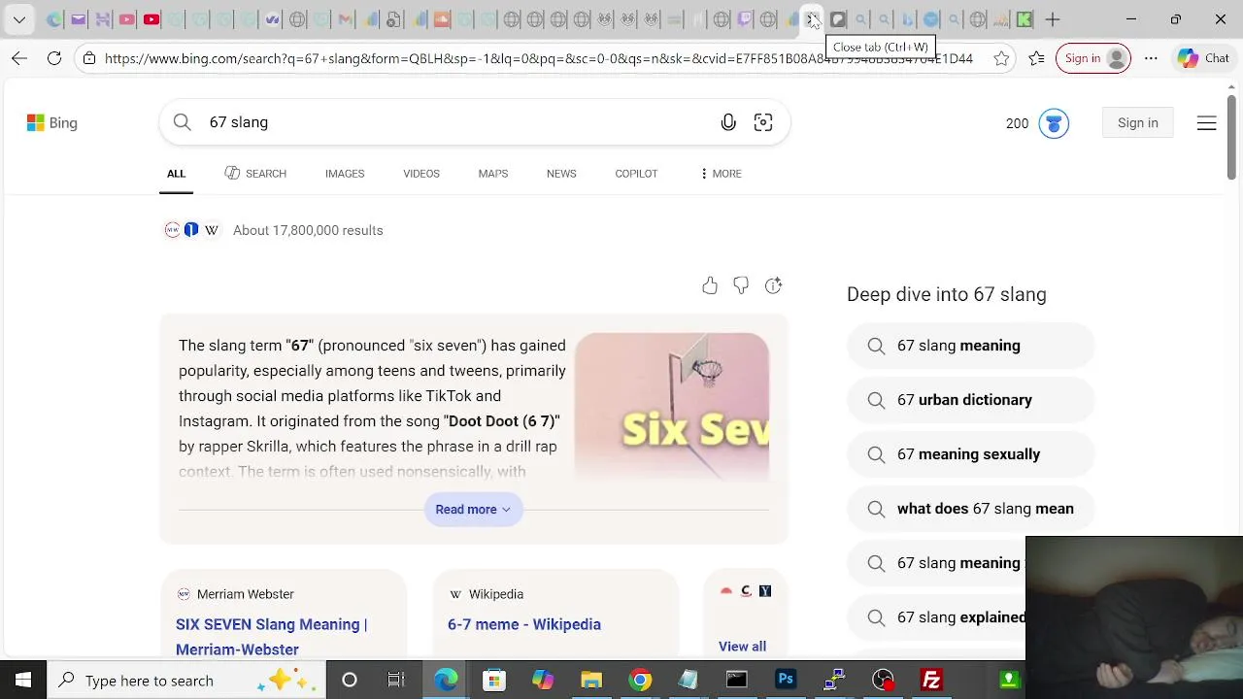Click the Bing logo to go home
1243x699 pixels.
pyautogui.click(x=52, y=123)
